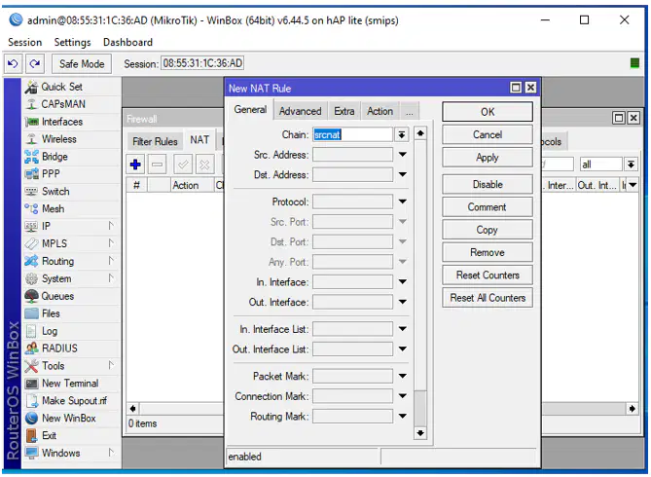Click the Undo arrow in the toolbar

click(x=13, y=64)
